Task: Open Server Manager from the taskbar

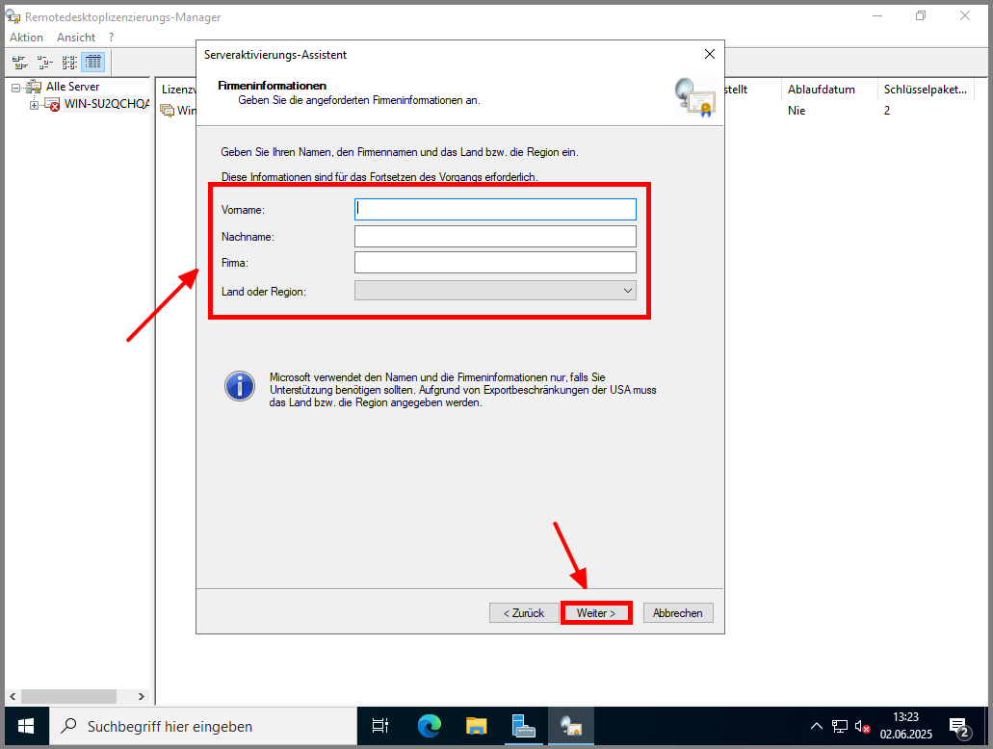Action: (524, 726)
